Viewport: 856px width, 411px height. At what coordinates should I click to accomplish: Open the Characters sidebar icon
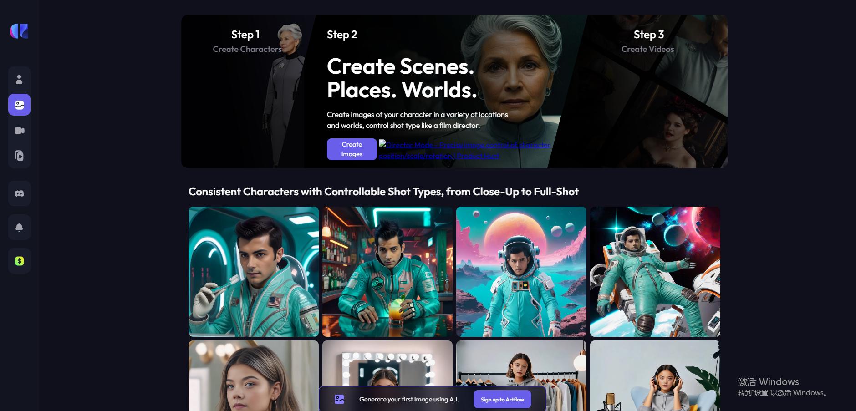[x=19, y=80]
